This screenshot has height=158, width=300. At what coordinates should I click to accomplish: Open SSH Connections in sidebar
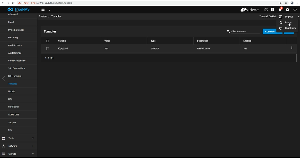[16, 68]
